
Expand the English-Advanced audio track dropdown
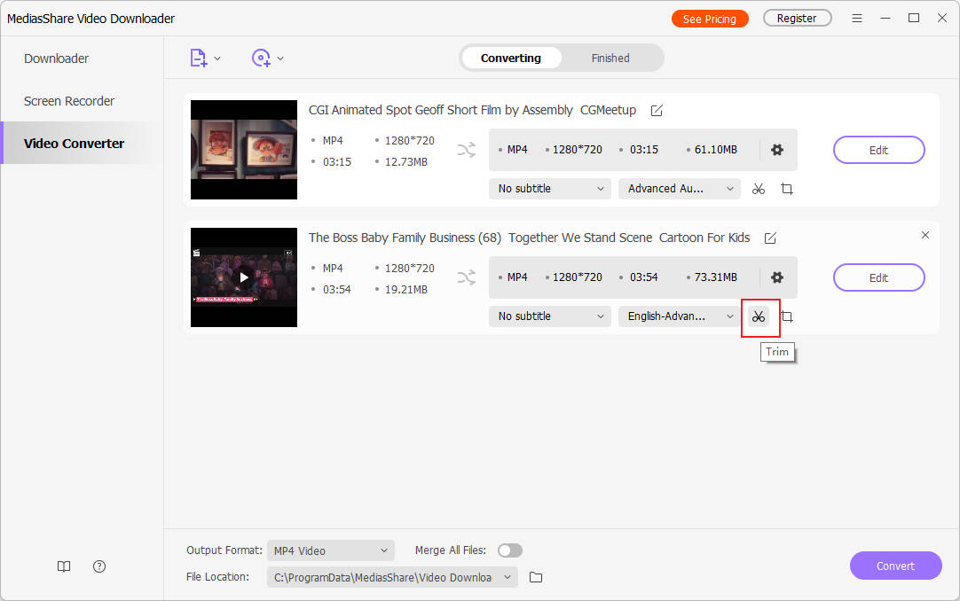coord(679,316)
